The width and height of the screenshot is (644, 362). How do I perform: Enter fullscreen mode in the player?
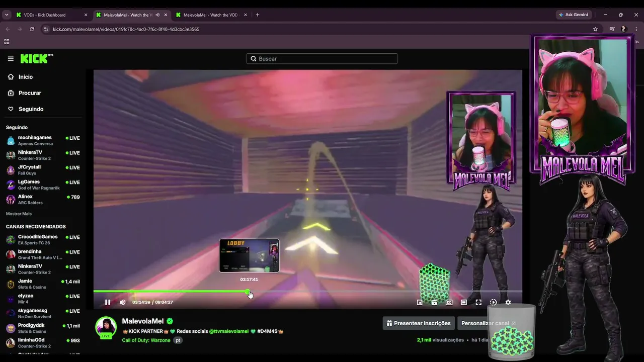[x=478, y=302]
